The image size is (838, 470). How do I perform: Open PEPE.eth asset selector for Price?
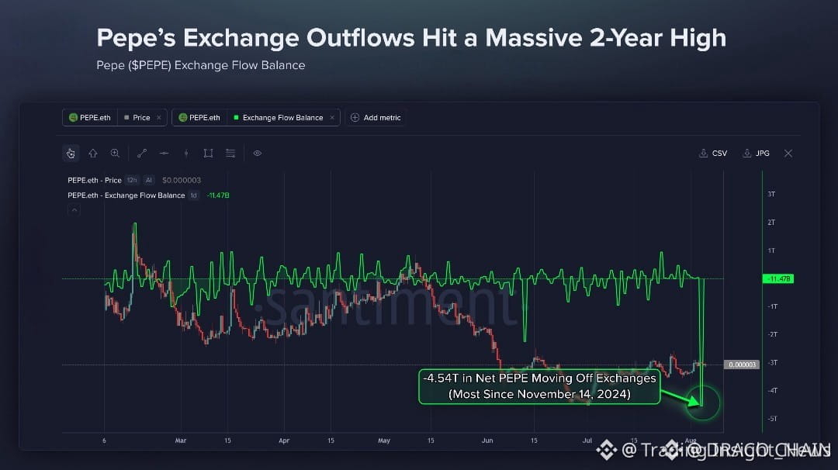(x=90, y=118)
